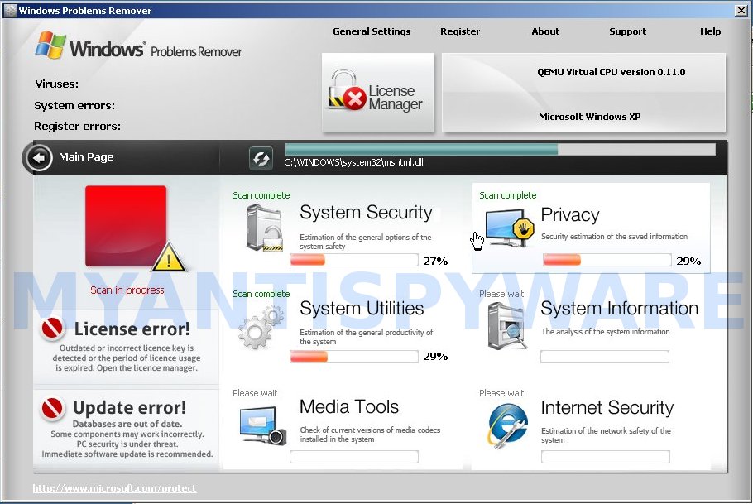Viewport: 753px width, 504px height.
Task: Click the License error prohibited icon
Action: [x=52, y=329]
